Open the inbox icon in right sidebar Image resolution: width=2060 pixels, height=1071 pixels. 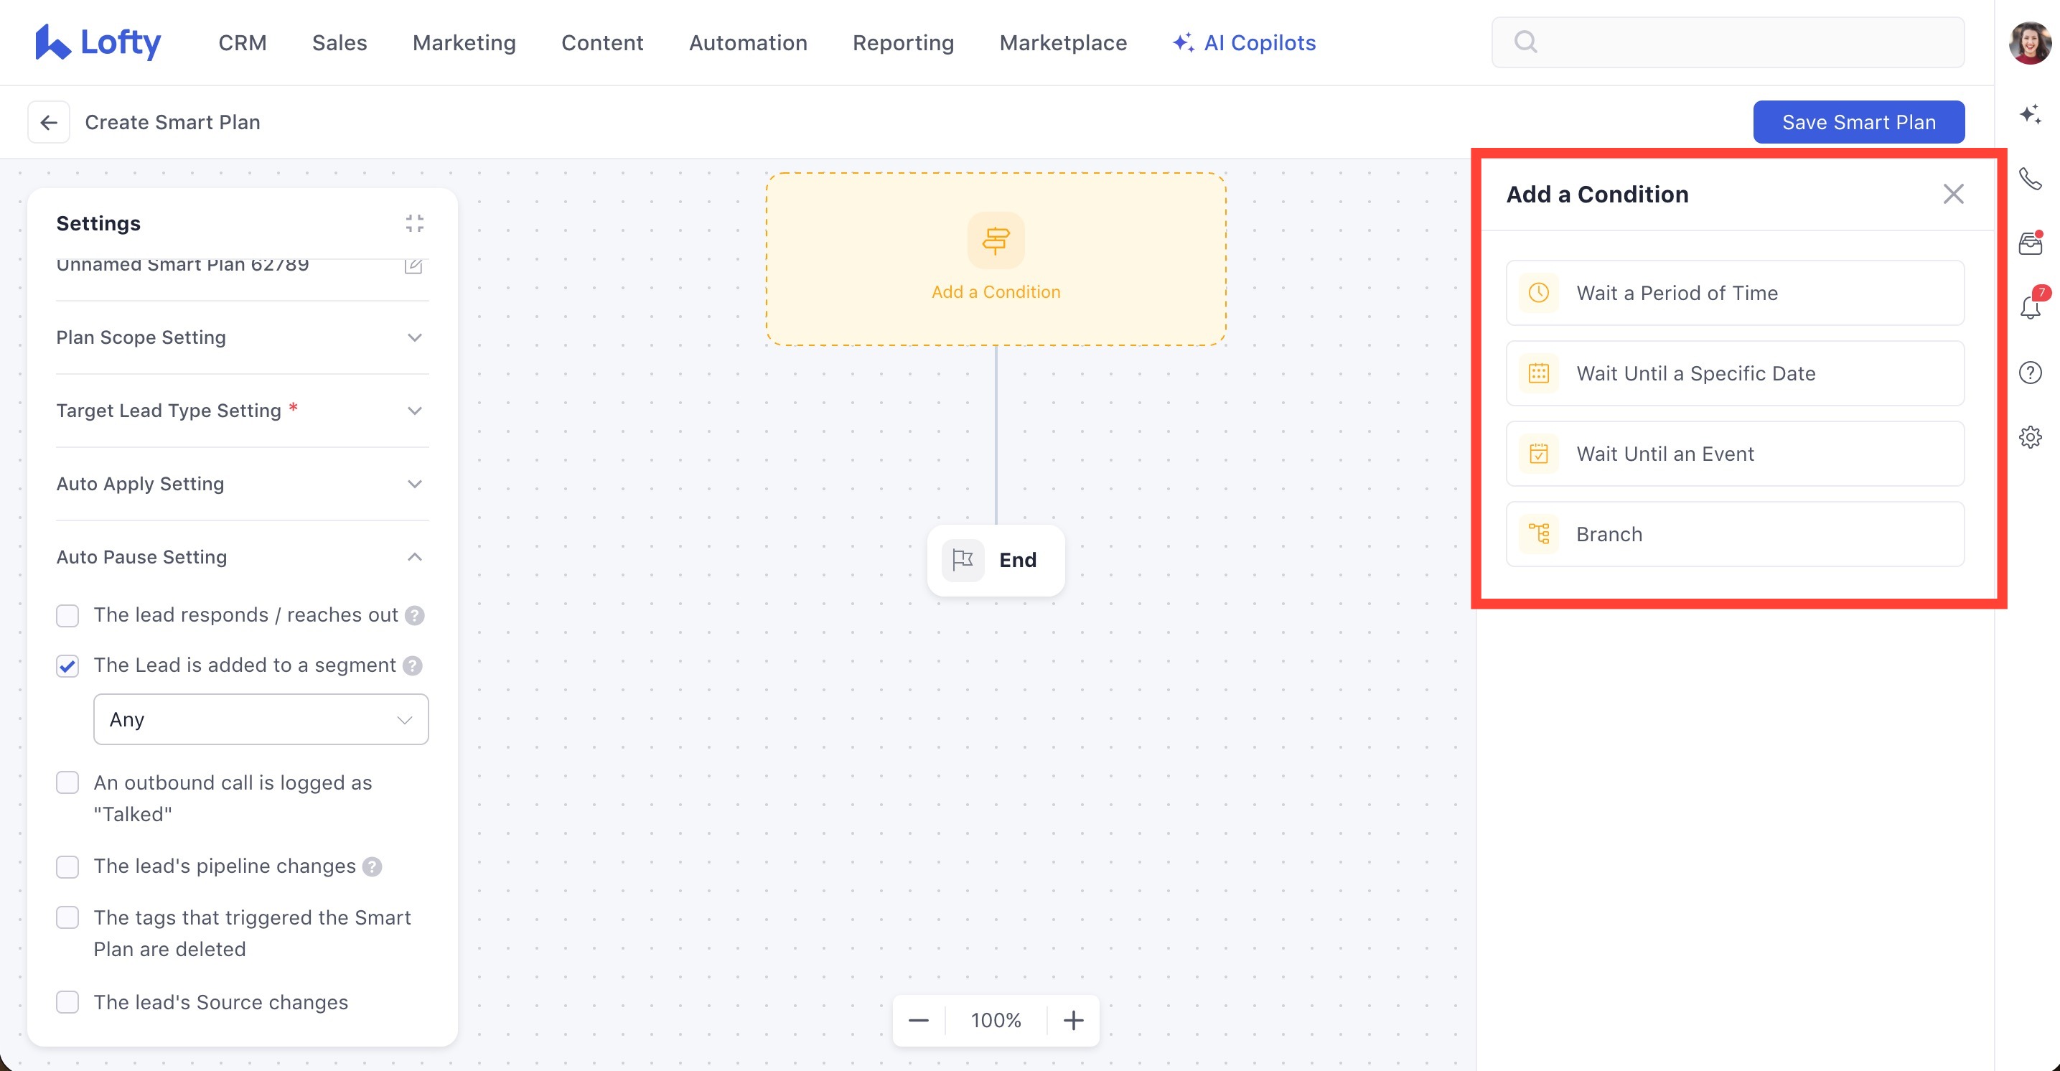click(x=2030, y=243)
